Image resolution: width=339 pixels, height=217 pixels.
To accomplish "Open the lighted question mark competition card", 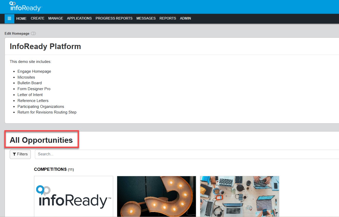I will pyautogui.click(x=156, y=196).
